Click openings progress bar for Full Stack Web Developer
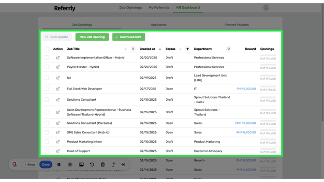The height and width of the screenshot is (182, 324). 268,87
